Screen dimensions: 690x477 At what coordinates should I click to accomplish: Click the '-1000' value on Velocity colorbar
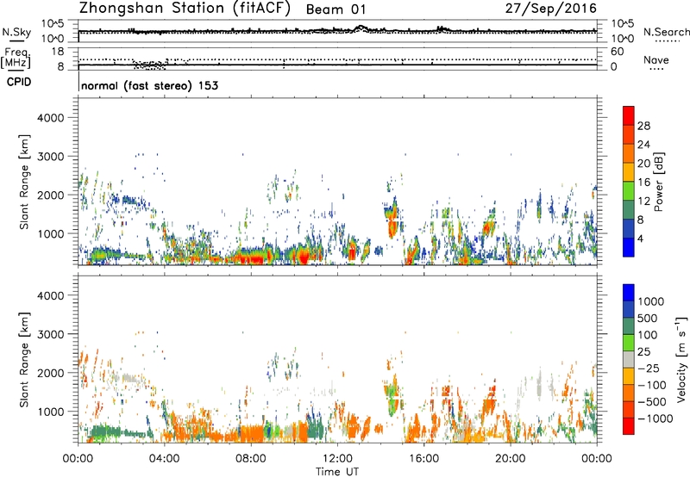pos(654,418)
